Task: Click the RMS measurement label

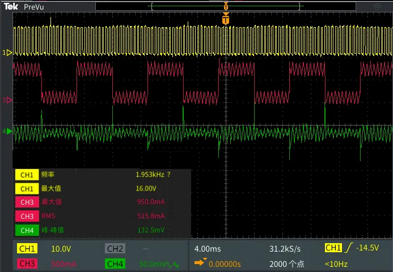Action: click(x=48, y=216)
